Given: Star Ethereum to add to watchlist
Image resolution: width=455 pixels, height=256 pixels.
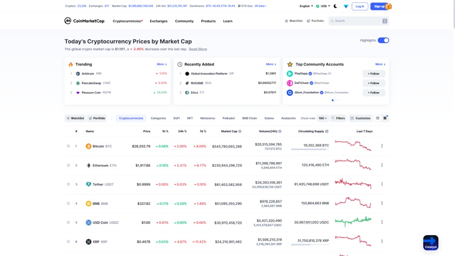Looking at the screenshot, I should pyautogui.click(x=68, y=165).
